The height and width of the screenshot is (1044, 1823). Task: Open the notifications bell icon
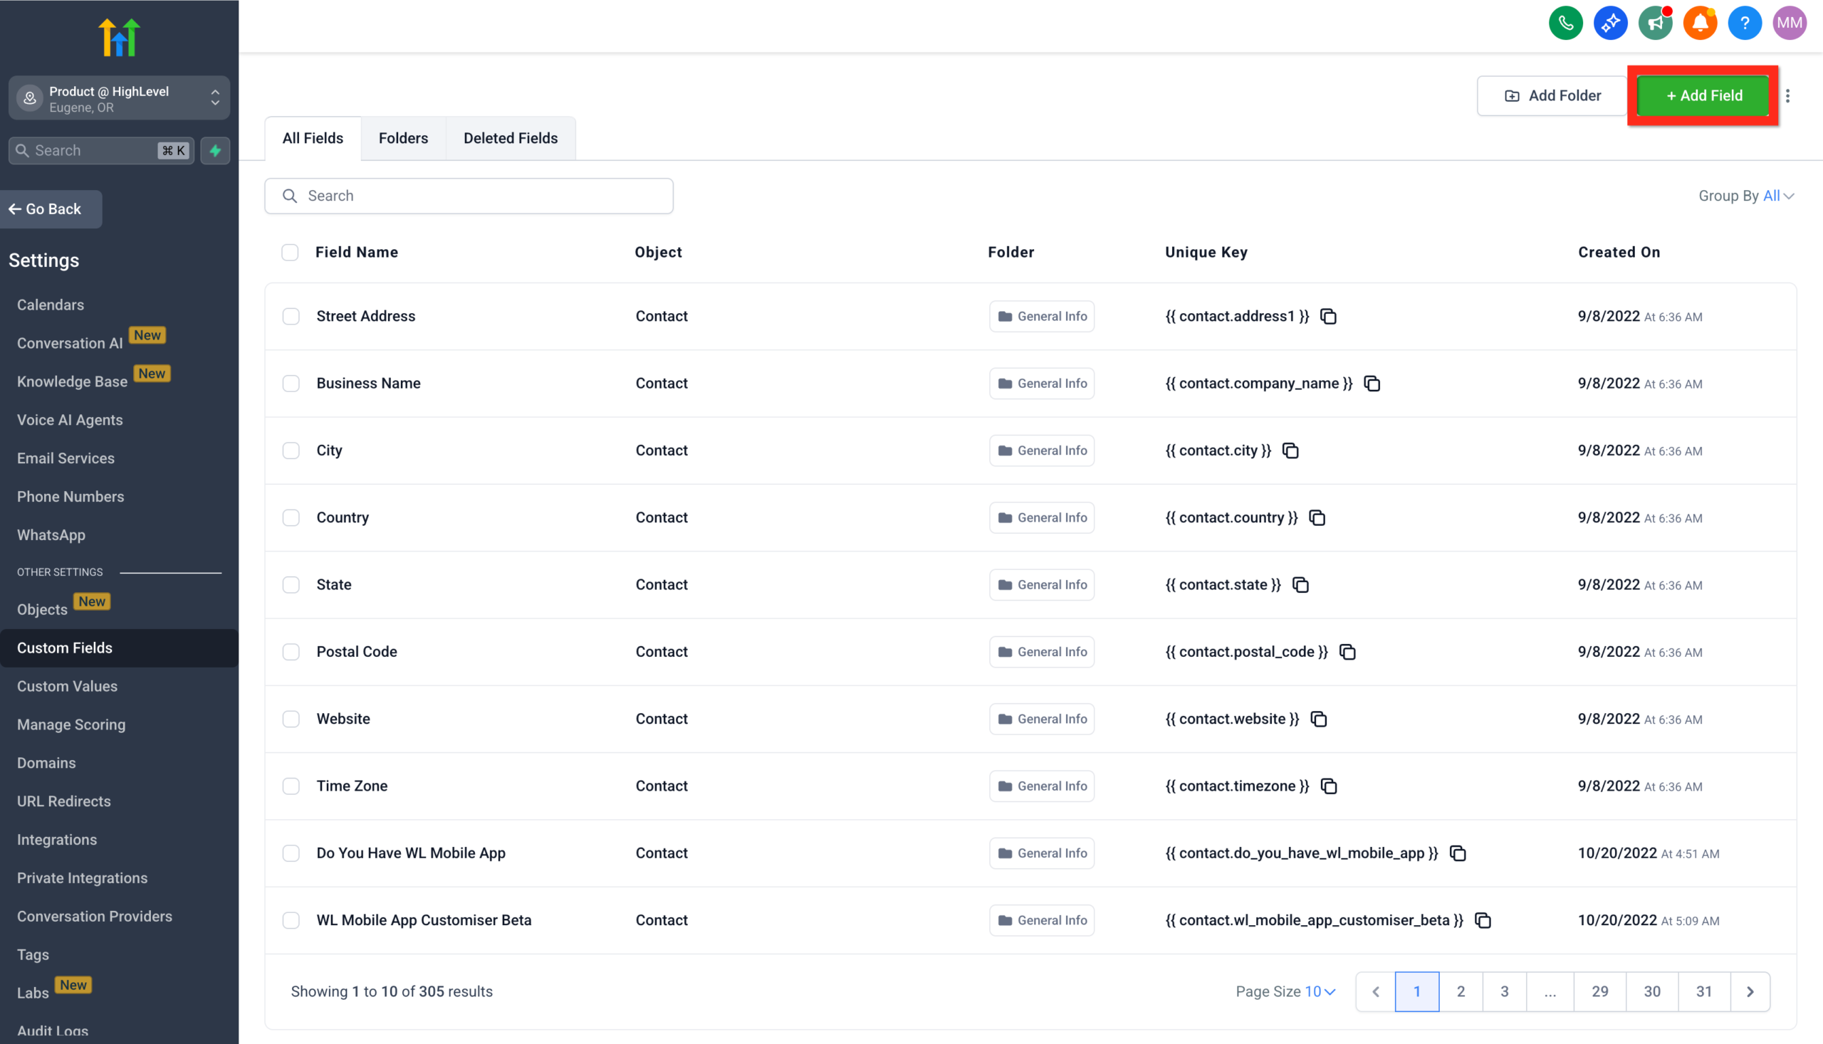[x=1700, y=23]
